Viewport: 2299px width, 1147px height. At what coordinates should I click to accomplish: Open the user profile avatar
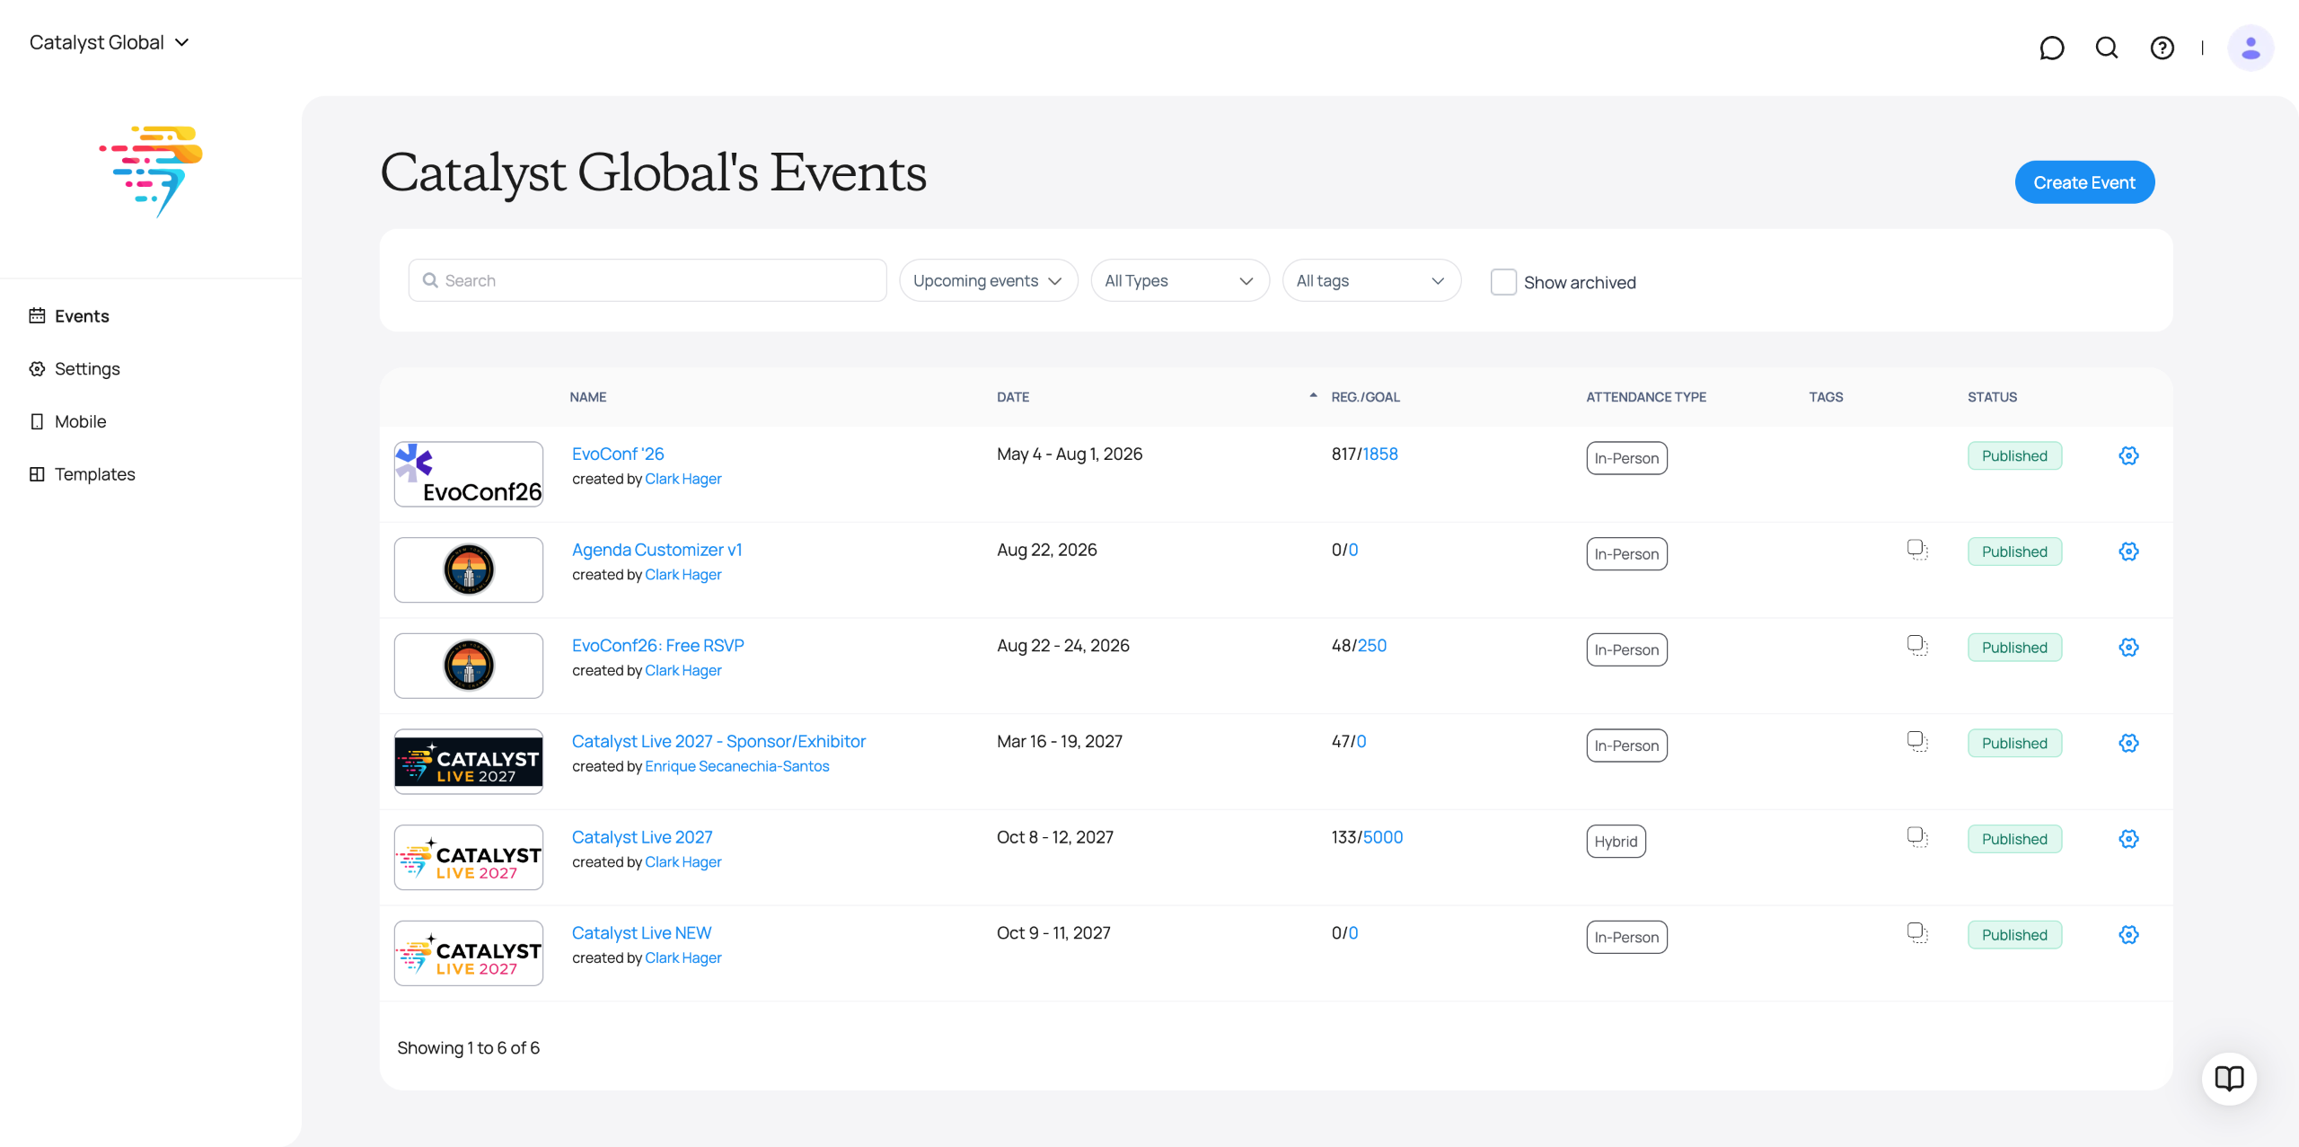point(2251,48)
